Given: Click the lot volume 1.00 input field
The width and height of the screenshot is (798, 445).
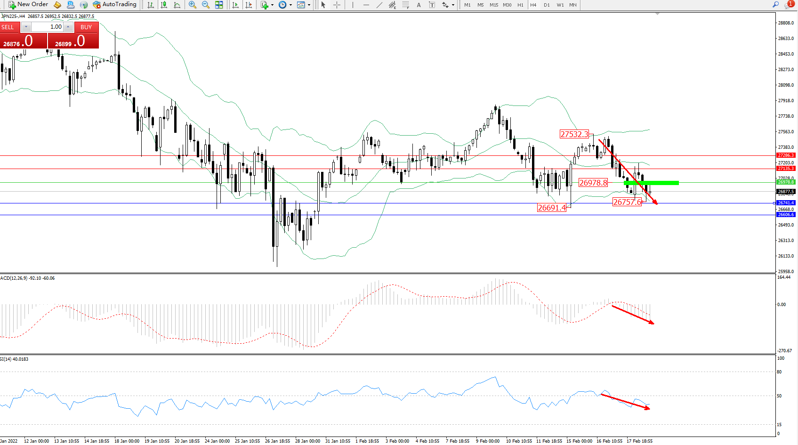Looking at the screenshot, I should (48, 27).
